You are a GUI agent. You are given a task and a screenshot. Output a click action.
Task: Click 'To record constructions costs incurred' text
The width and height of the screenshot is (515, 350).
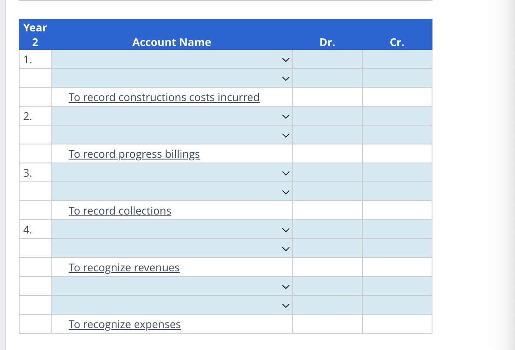click(x=164, y=97)
